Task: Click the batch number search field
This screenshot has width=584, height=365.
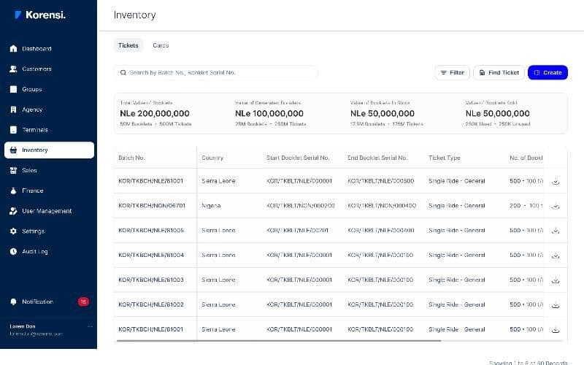Action: pyautogui.click(x=215, y=72)
